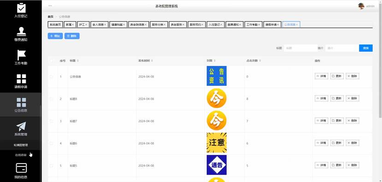The image size is (382, 182).
Task: Select the 标题7 title cell
Action: 73,121
